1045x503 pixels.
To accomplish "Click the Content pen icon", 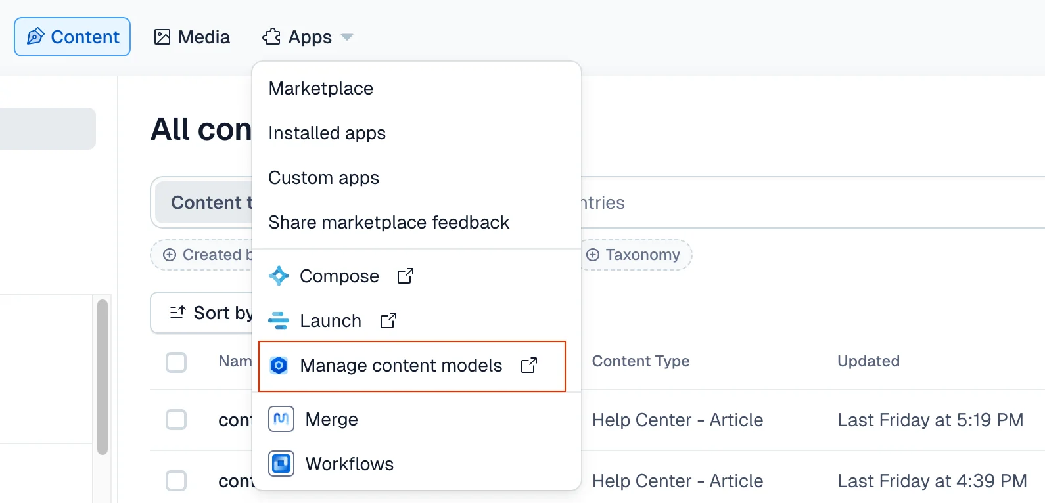I will pos(35,37).
